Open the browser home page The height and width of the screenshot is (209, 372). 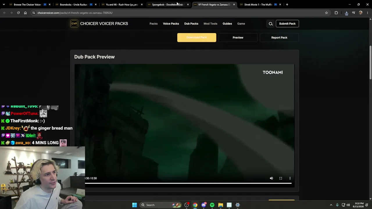[x=25, y=13]
